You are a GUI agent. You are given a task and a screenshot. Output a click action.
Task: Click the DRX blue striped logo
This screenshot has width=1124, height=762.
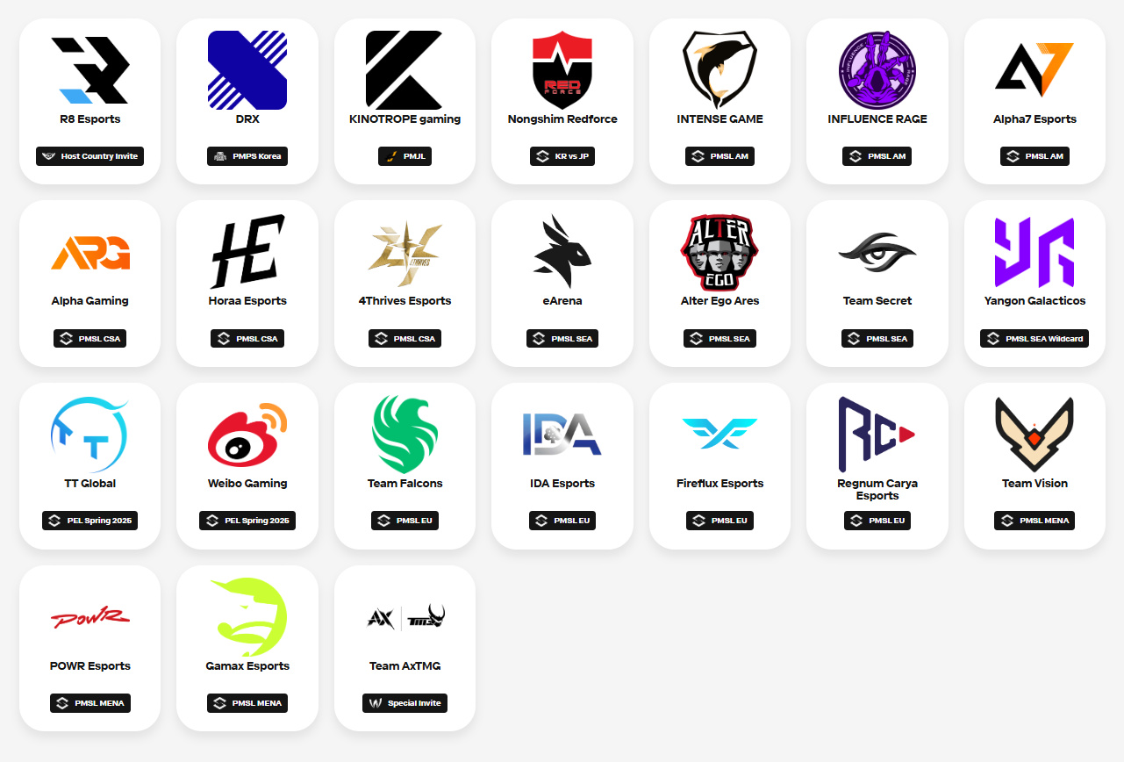[247, 70]
